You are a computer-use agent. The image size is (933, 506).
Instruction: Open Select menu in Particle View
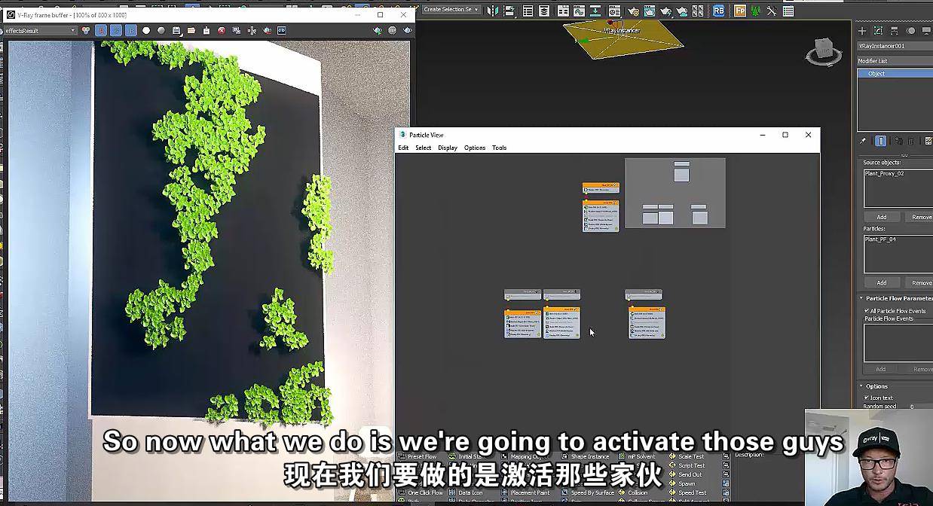(x=424, y=148)
